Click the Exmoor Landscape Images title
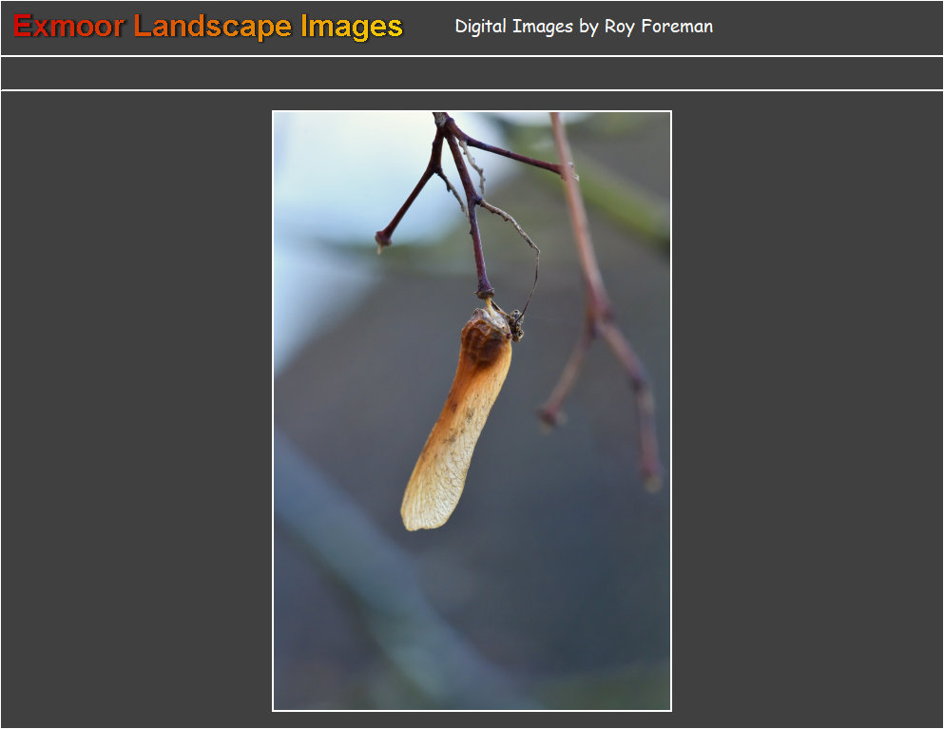Screen dimensions: 944x729 tap(208, 27)
